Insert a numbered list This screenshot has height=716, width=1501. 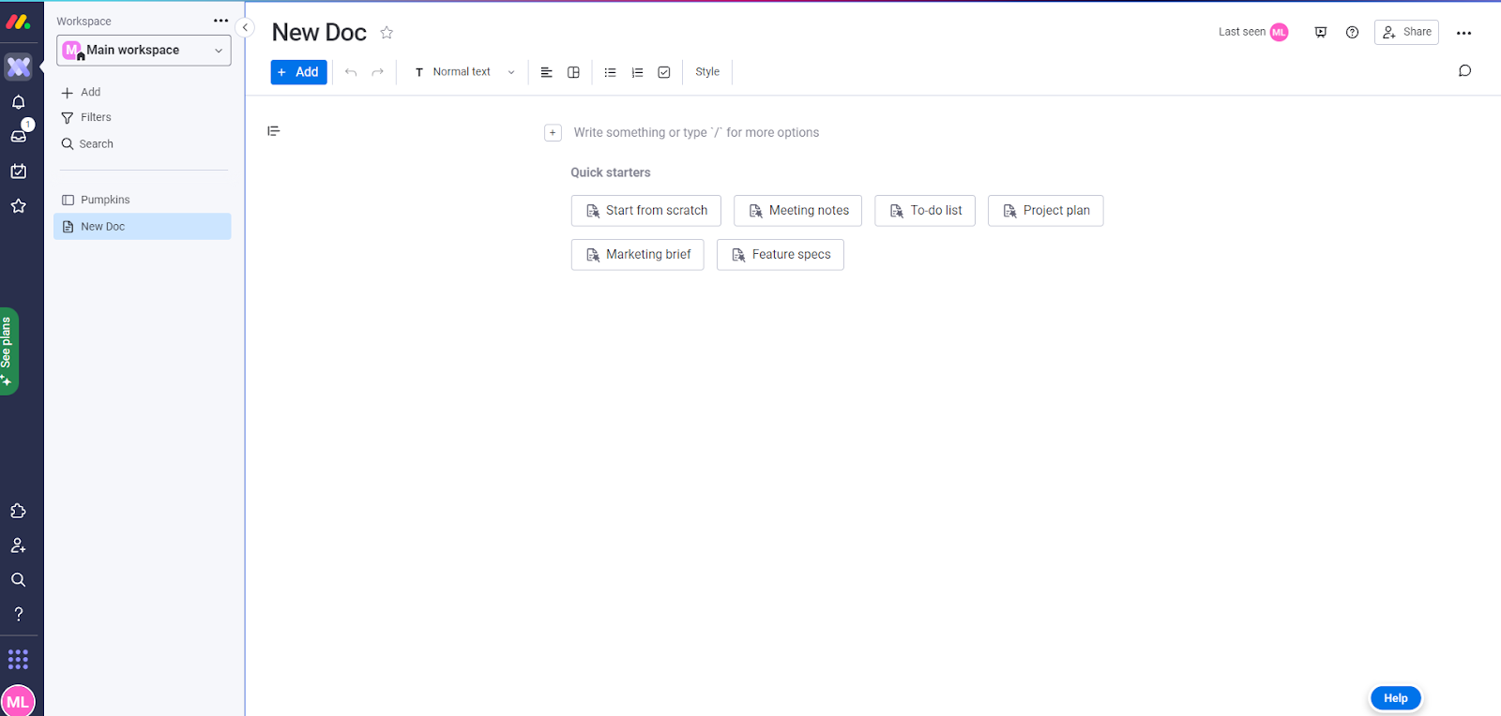coord(637,72)
